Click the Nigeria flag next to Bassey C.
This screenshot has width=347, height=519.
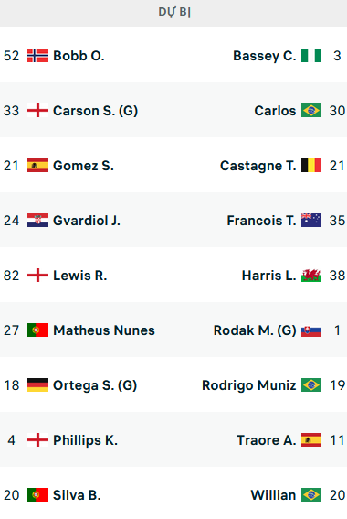[x=311, y=56]
